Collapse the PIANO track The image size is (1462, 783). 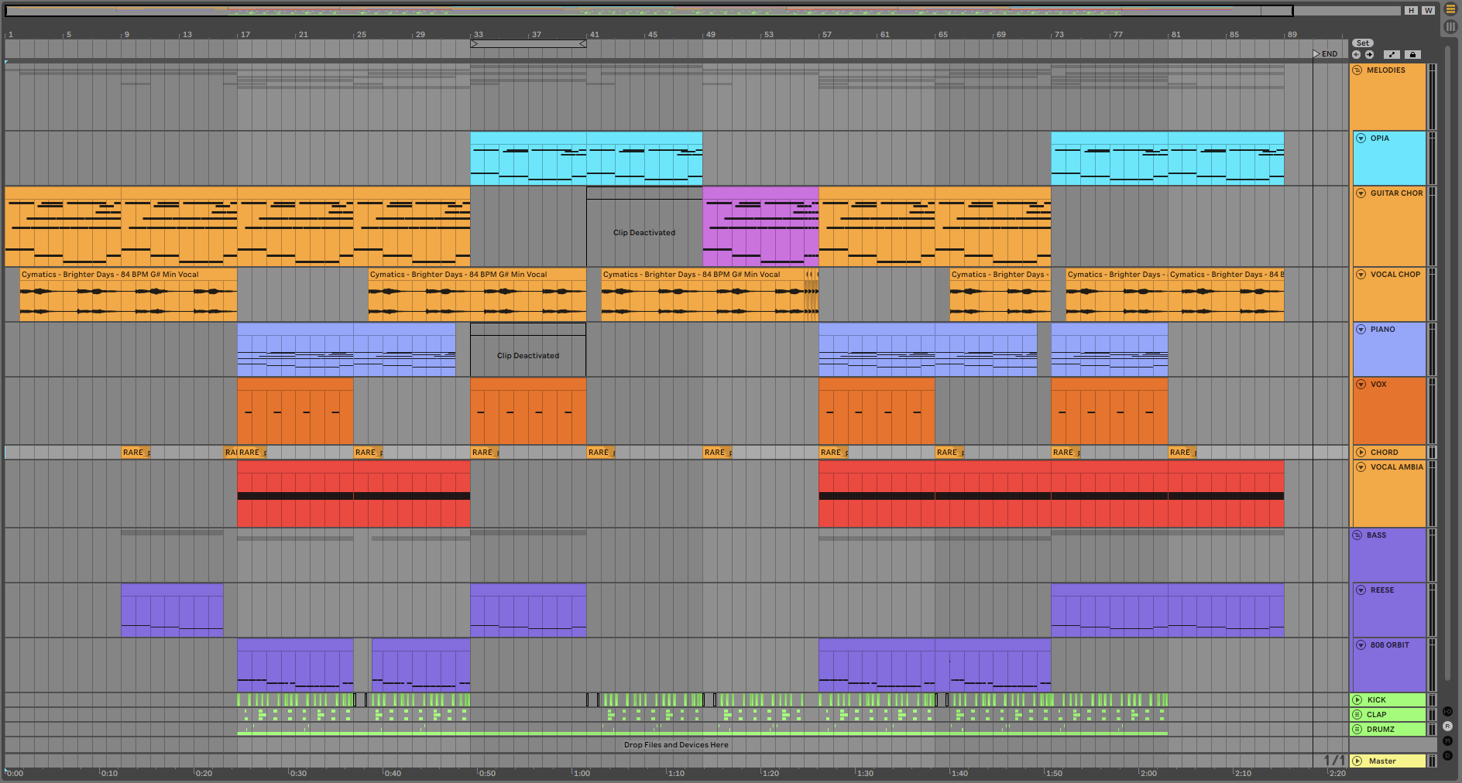click(x=1361, y=330)
